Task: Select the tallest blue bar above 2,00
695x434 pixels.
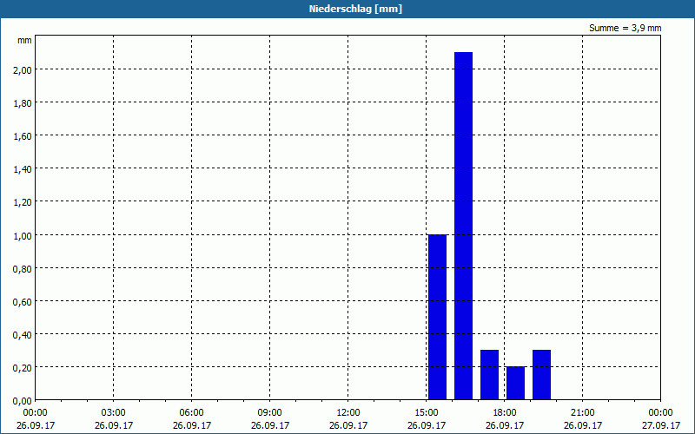Action: pos(463,226)
